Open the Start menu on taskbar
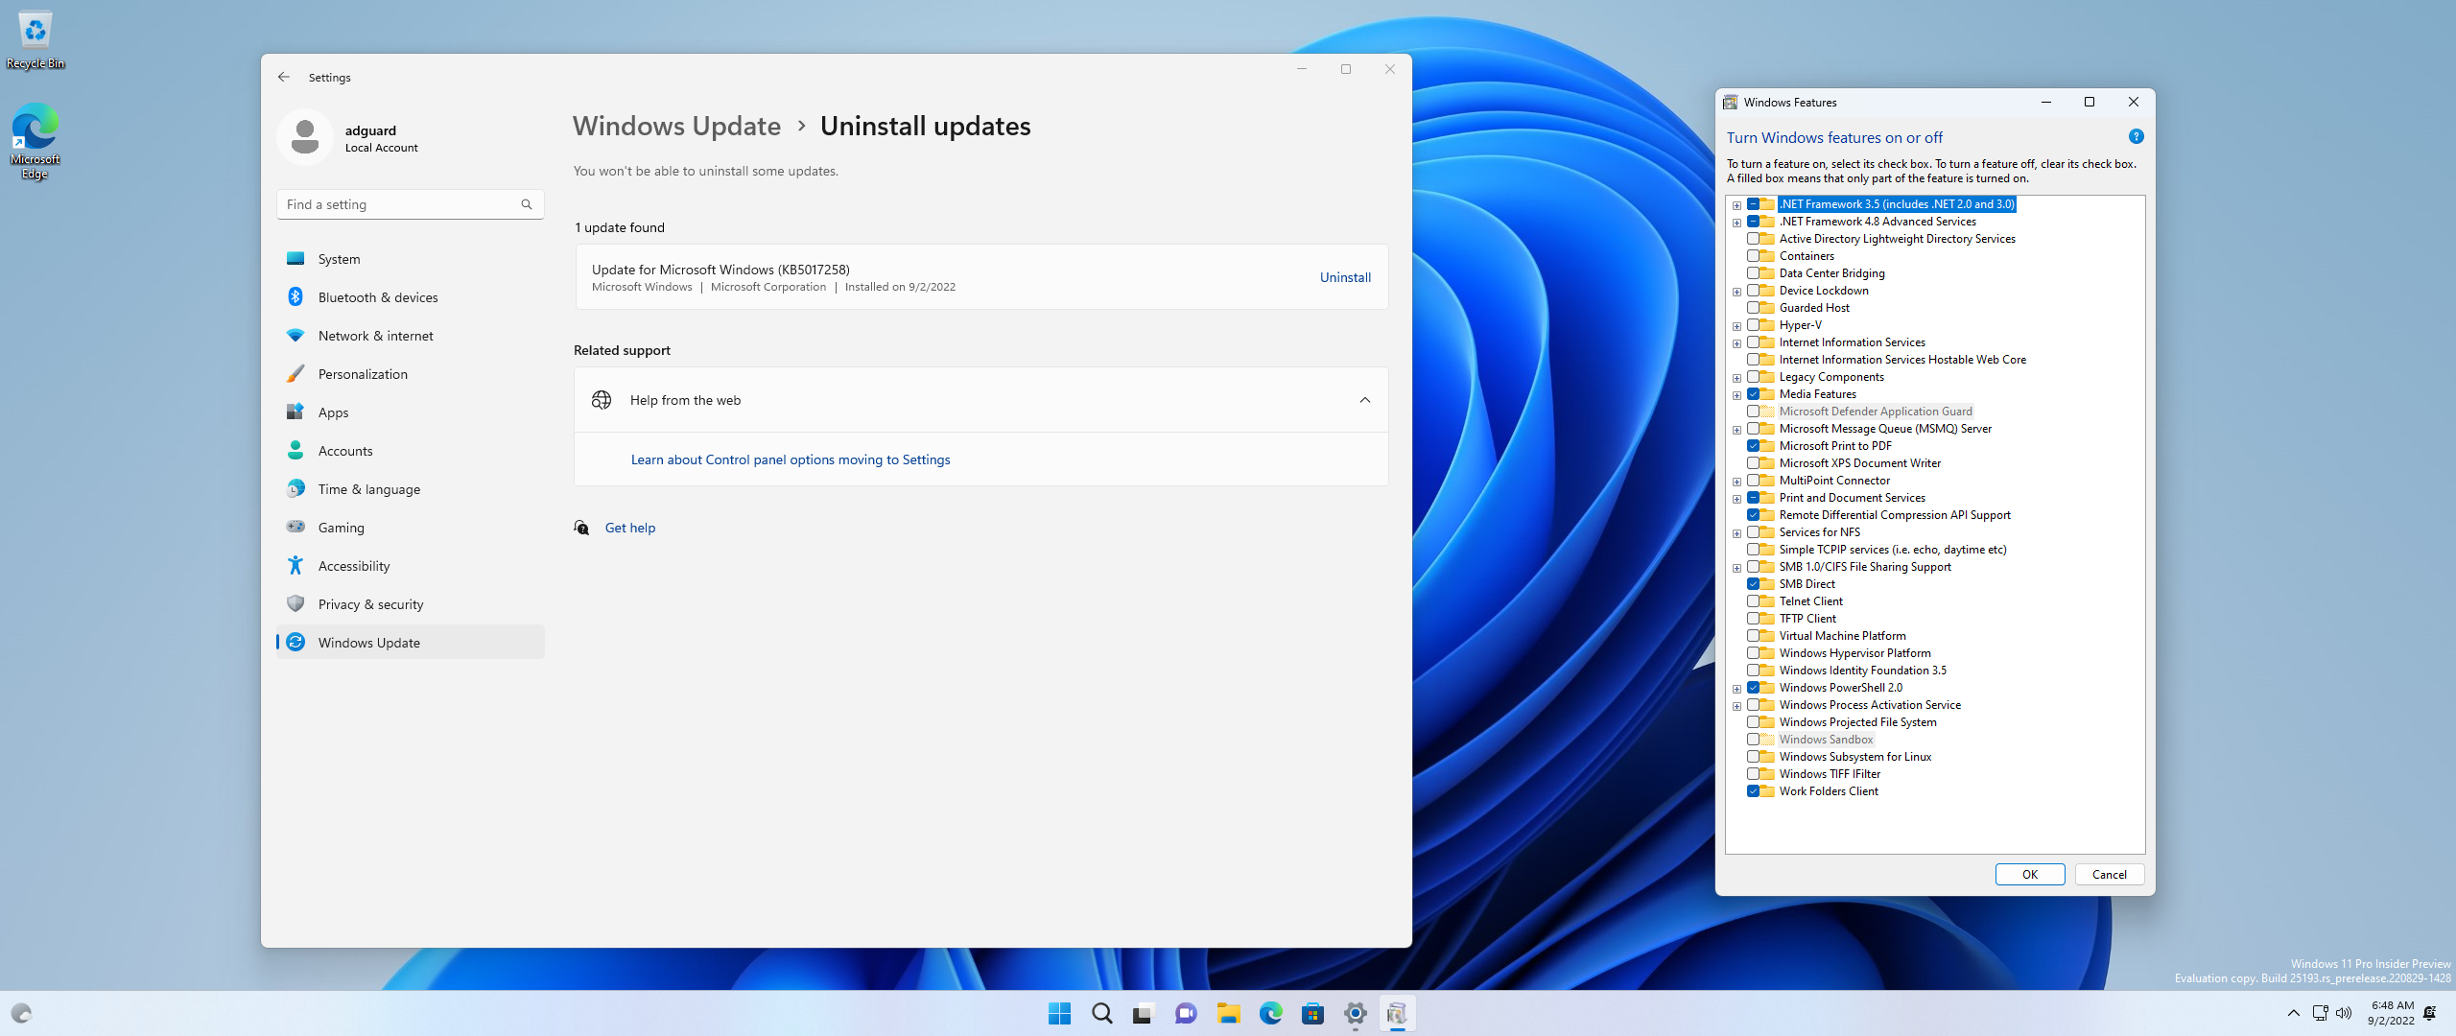Image resolution: width=2456 pixels, height=1036 pixels. click(x=1059, y=1013)
